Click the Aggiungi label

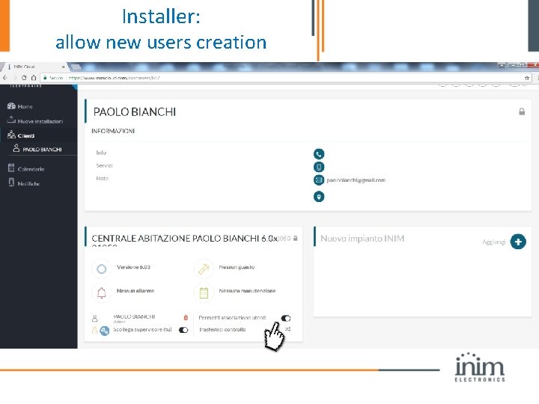(x=493, y=242)
